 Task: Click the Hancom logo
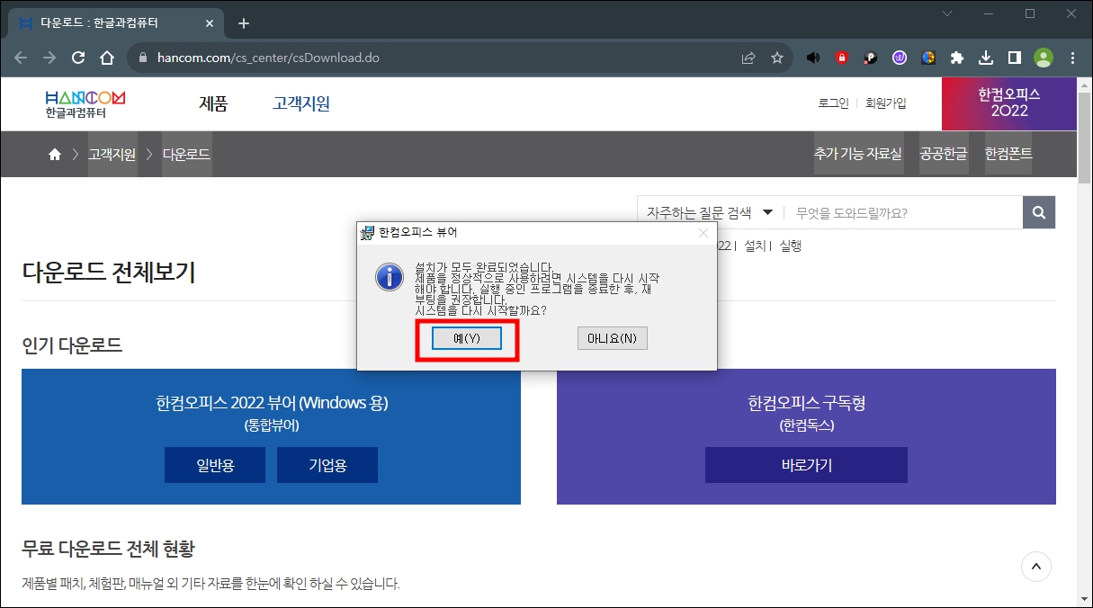pyautogui.click(x=85, y=104)
